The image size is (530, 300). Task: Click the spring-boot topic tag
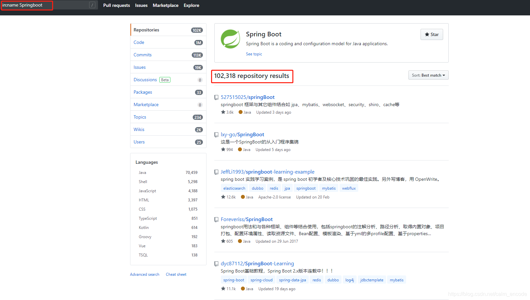point(234,280)
